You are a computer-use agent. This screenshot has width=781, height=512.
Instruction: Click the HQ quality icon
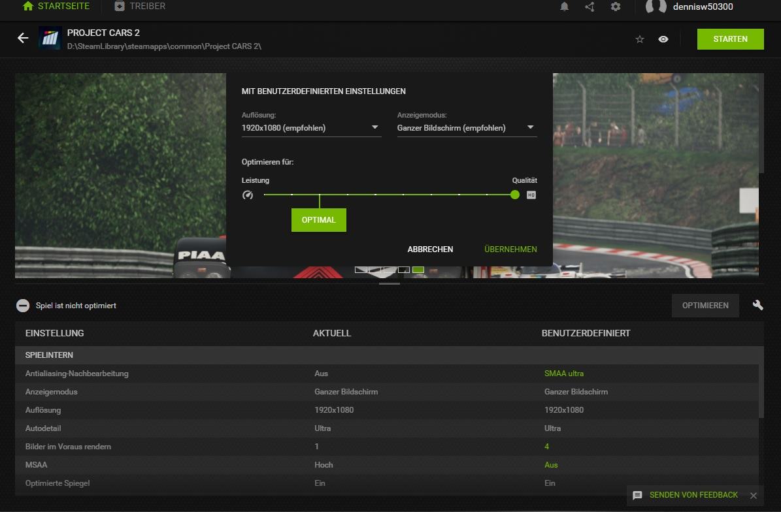click(531, 195)
